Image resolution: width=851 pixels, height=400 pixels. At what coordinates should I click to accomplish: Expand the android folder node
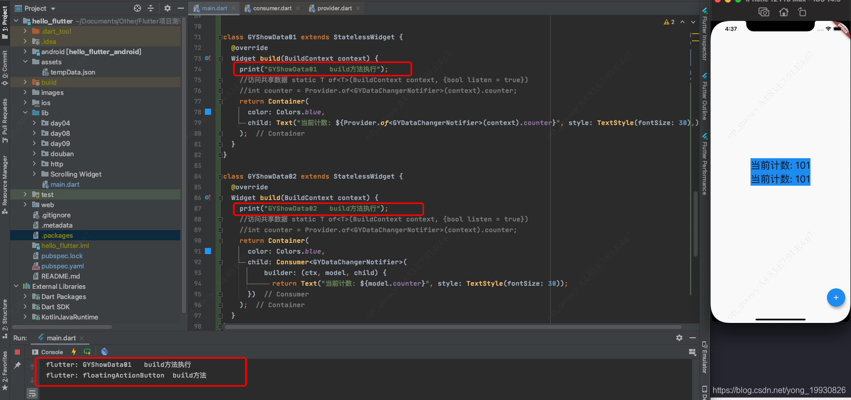[x=25, y=52]
